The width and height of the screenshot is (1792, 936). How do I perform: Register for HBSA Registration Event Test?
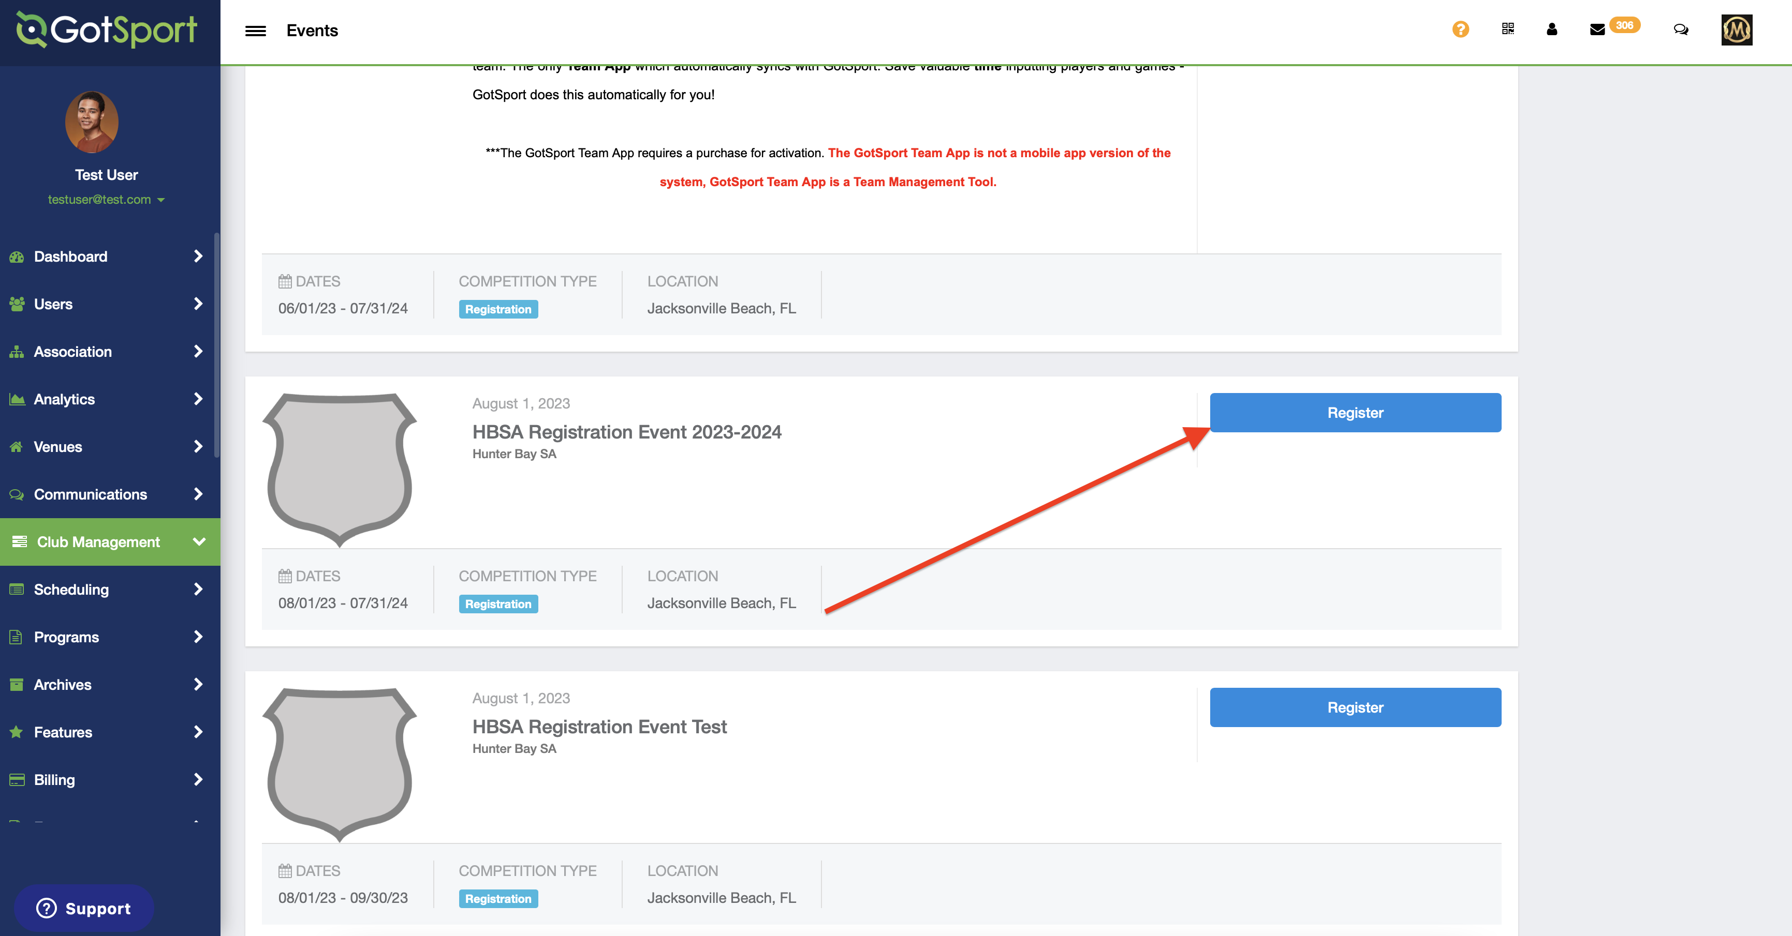tap(1355, 707)
